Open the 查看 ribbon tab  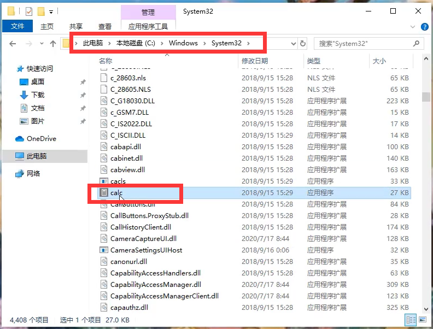pyautogui.click(x=104, y=26)
